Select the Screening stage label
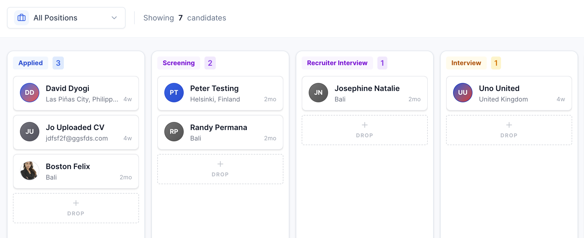584x238 pixels. [x=179, y=63]
